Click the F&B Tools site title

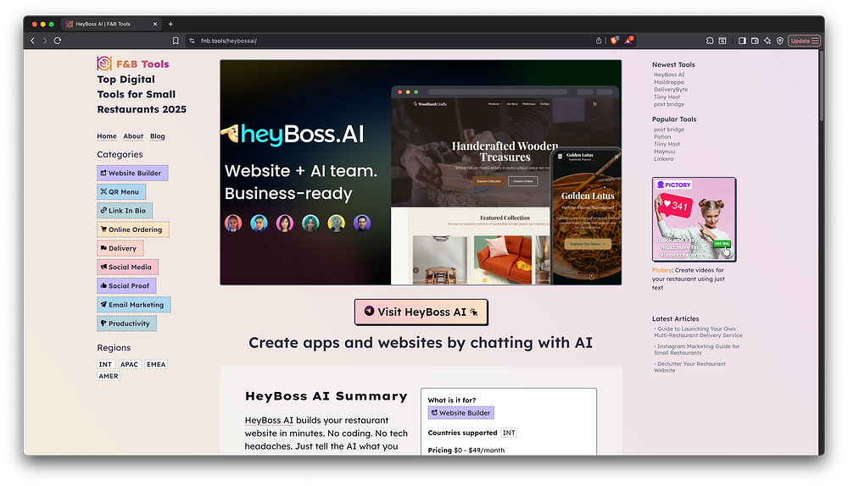(142, 64)
